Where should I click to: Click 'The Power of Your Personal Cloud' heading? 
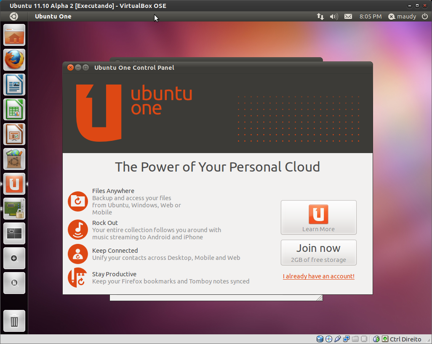pos(217,167)
